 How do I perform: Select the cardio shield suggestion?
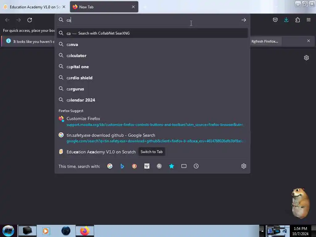(152, 77)
